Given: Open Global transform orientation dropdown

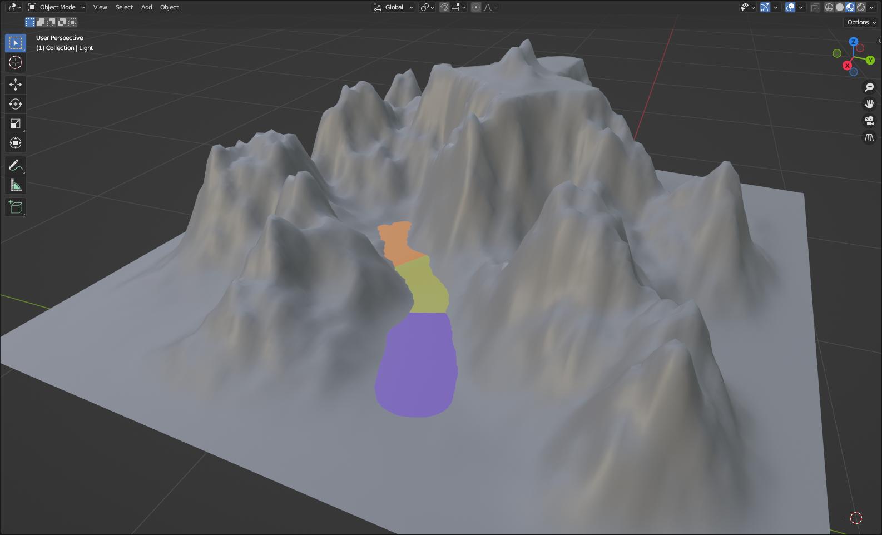Looking at the screenshot, I should [x=394, y=7].
